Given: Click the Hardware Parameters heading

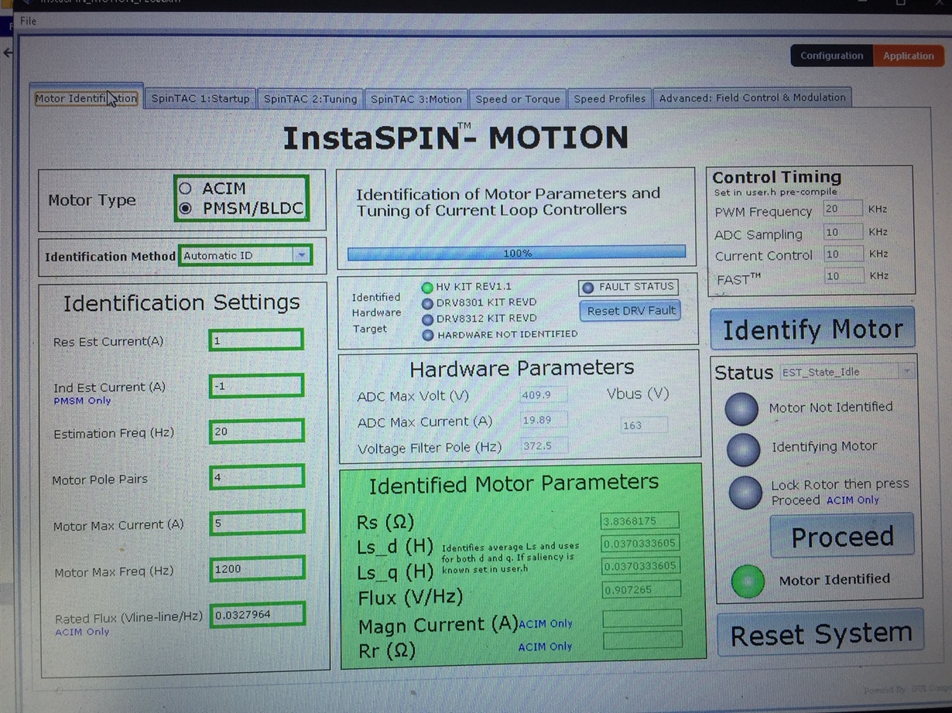Looking at the screenshot, I should 522,368.
